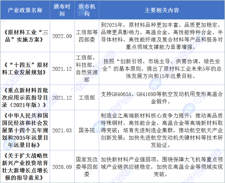Click the 关于扩大战略性新兴产业投资 policy cell

point(25,167)
